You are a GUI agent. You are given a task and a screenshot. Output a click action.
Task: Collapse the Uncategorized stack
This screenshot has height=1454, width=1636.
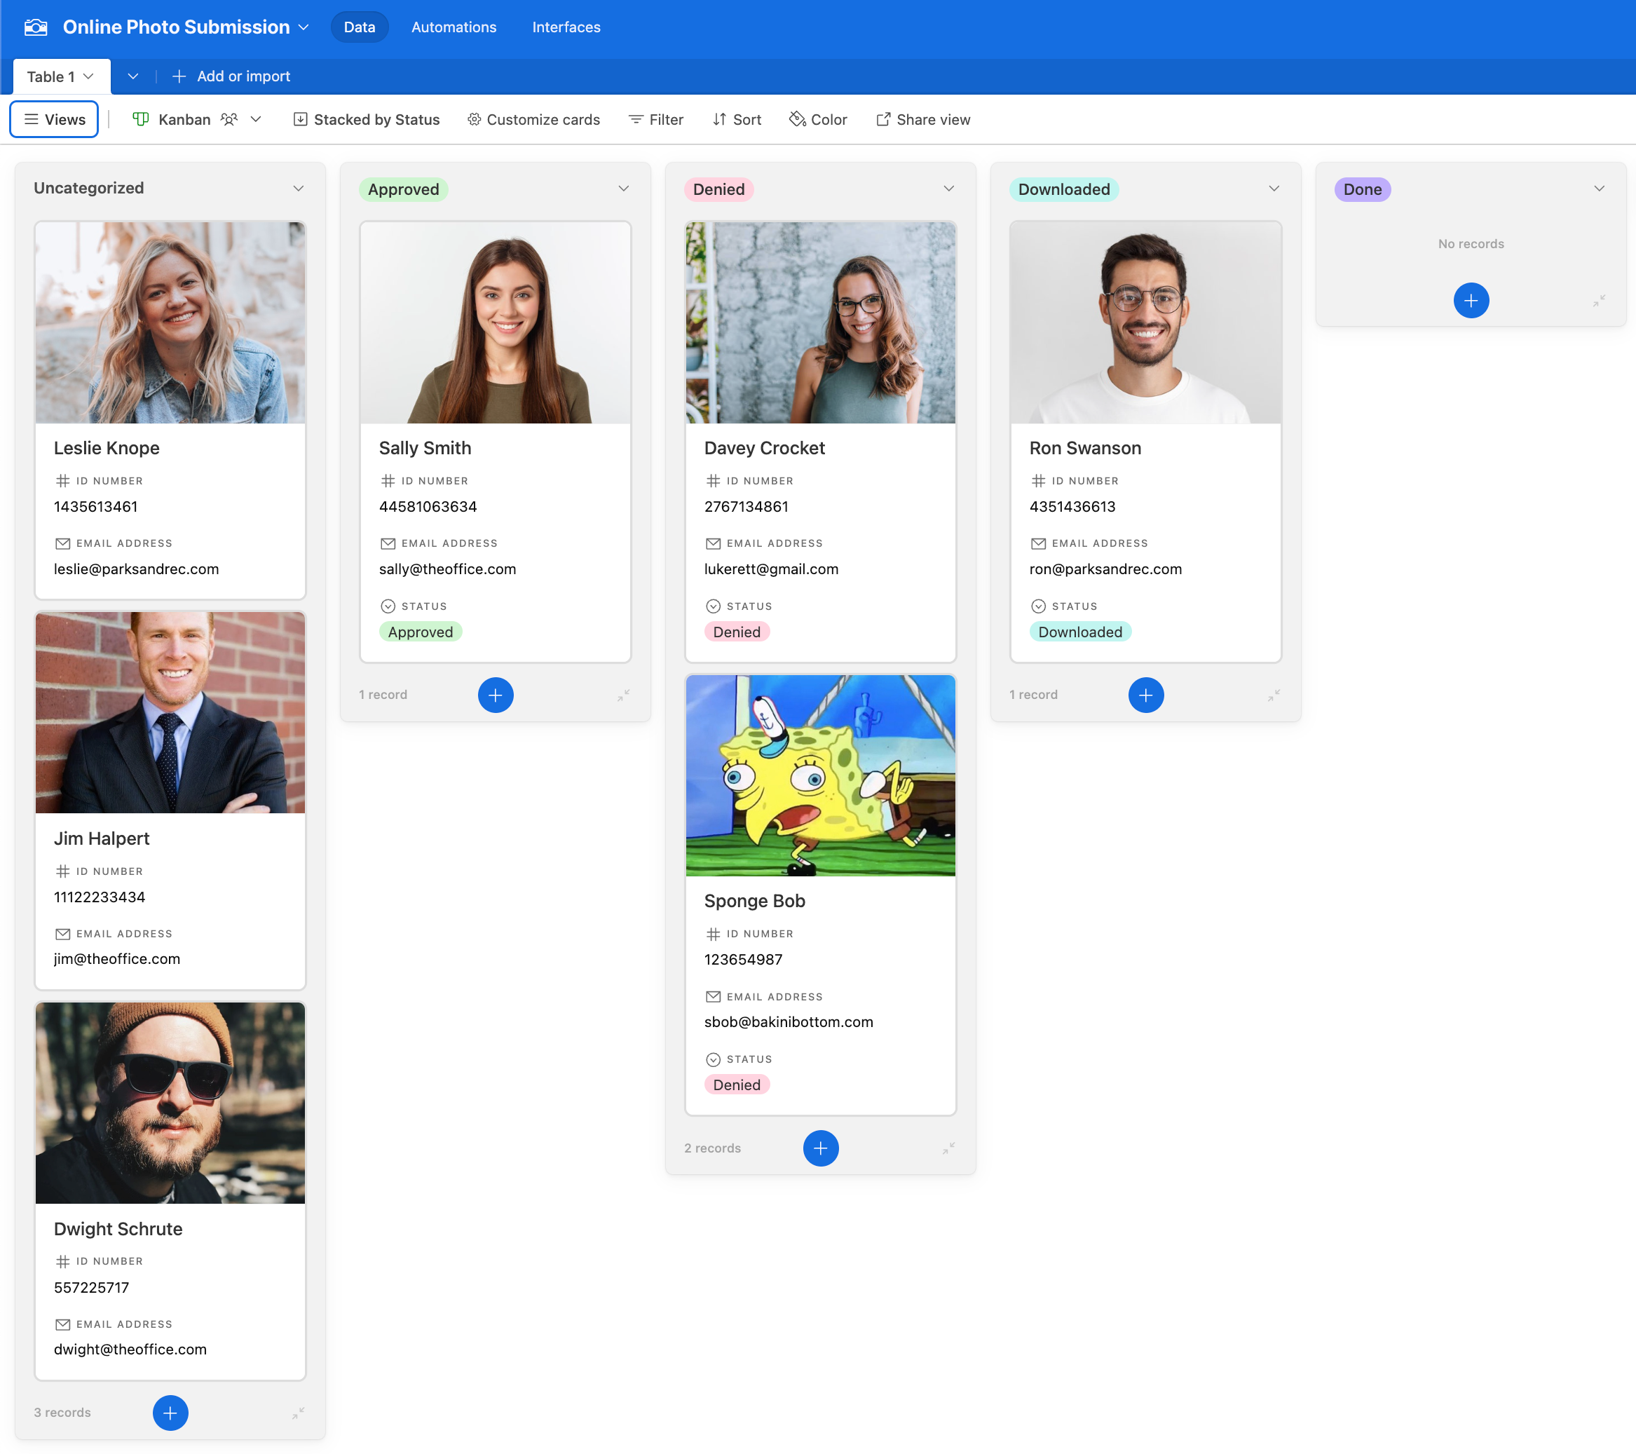(x=299, y=1413)
